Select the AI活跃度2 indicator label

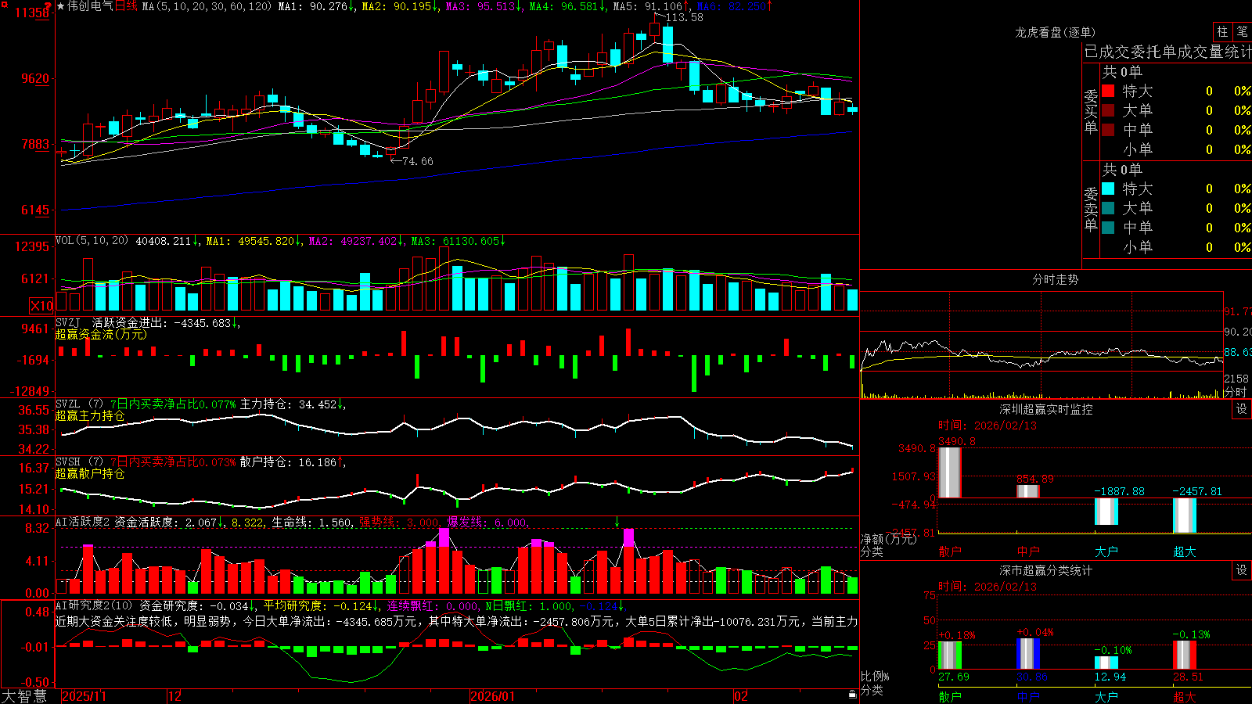[x=83, y=522]
